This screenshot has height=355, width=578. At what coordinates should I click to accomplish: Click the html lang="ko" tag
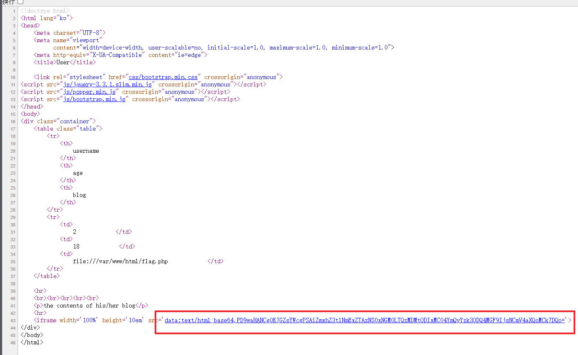[x=47, y=18]
